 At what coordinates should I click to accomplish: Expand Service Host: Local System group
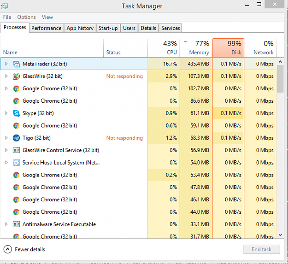[6, 163]
